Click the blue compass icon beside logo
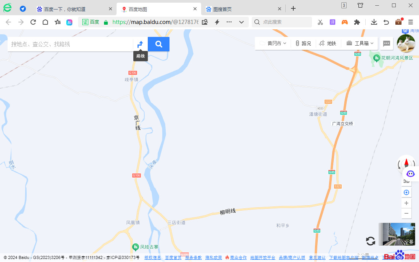This screenshot has width=419, height=262. point(23,9)
